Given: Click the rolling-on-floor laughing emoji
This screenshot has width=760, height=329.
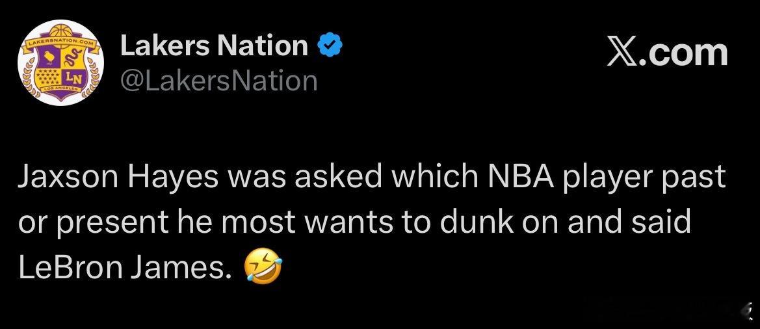Looking at the screenshot, I should click(263, 269).
